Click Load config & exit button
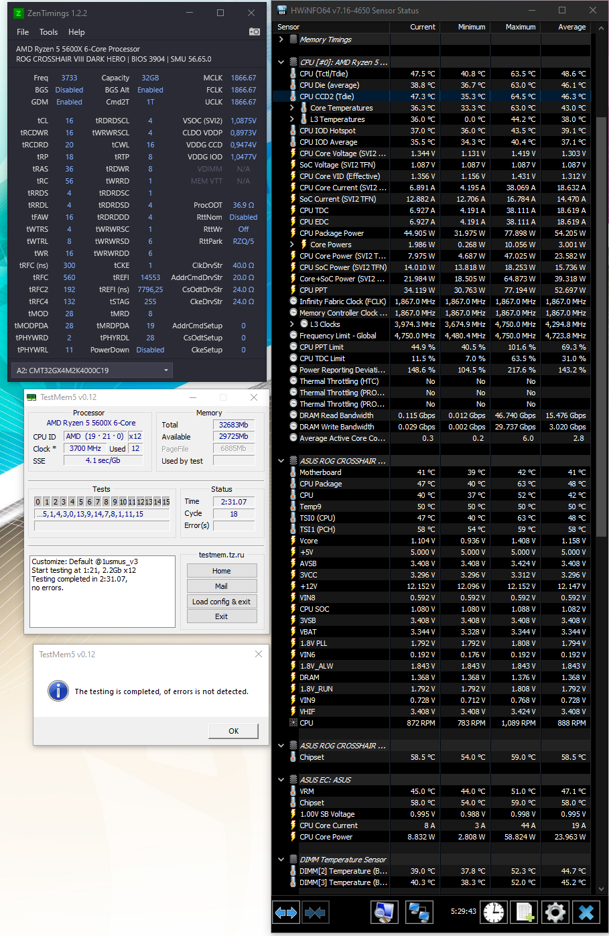This screenshot has width=609, height=936. tap(222, 602)
